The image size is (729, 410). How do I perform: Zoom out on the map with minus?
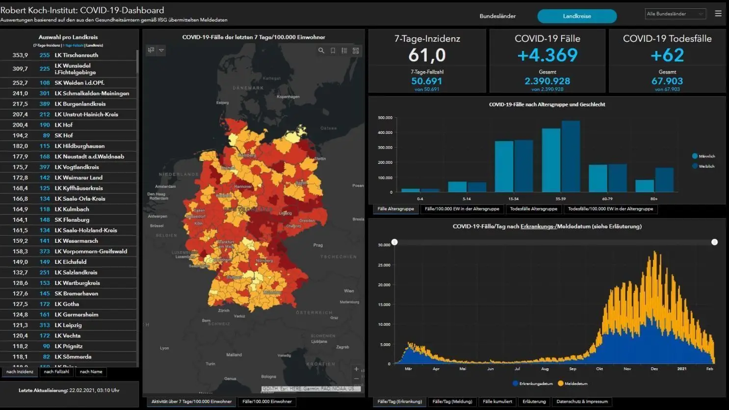coord(356,379)
